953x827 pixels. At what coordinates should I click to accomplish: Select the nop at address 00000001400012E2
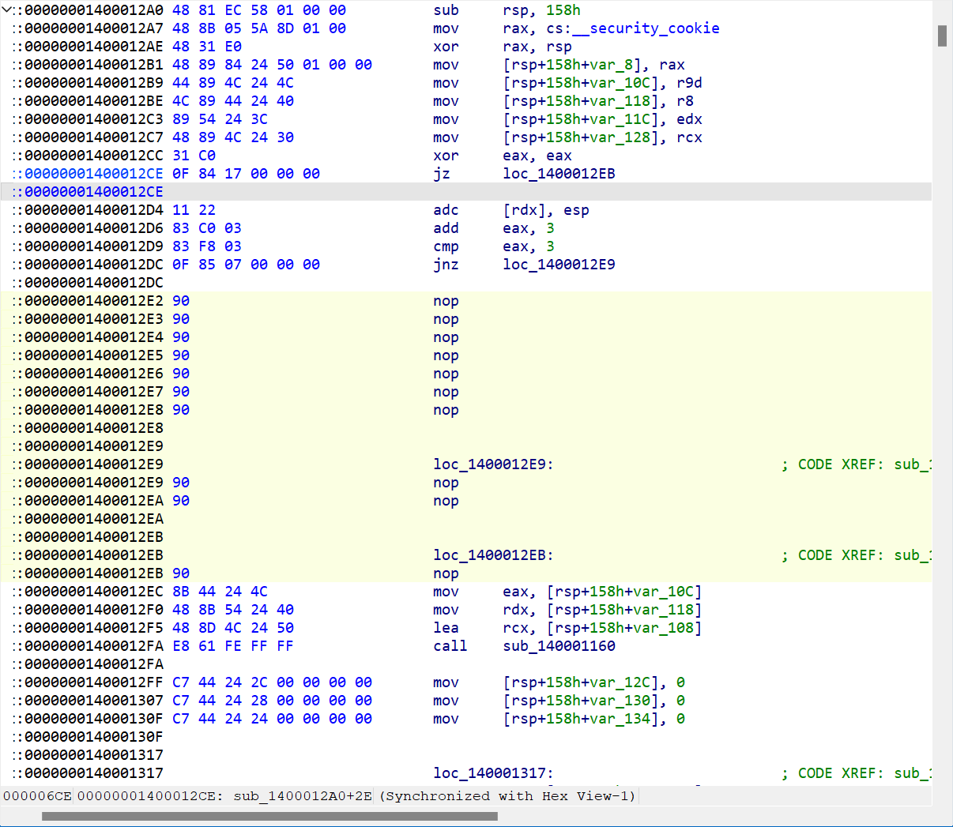446,301
